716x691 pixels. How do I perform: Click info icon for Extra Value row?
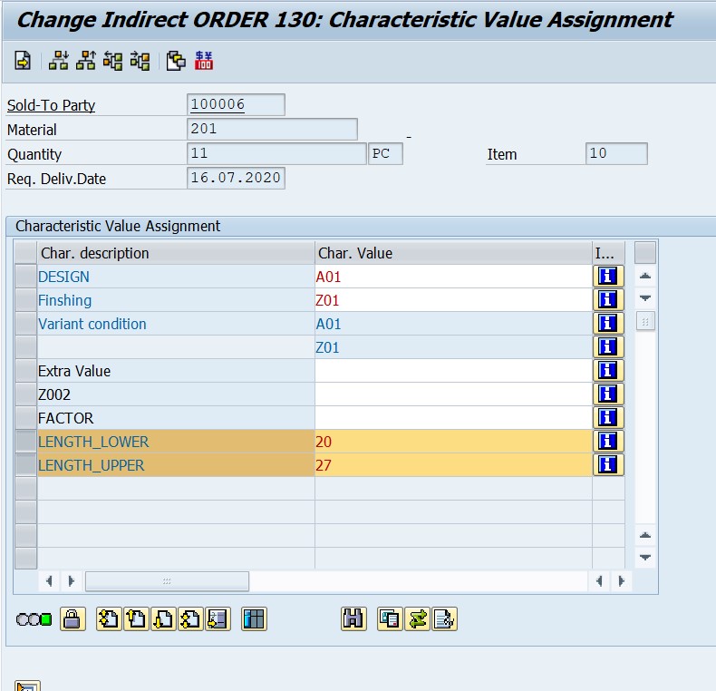click(608, 371)
